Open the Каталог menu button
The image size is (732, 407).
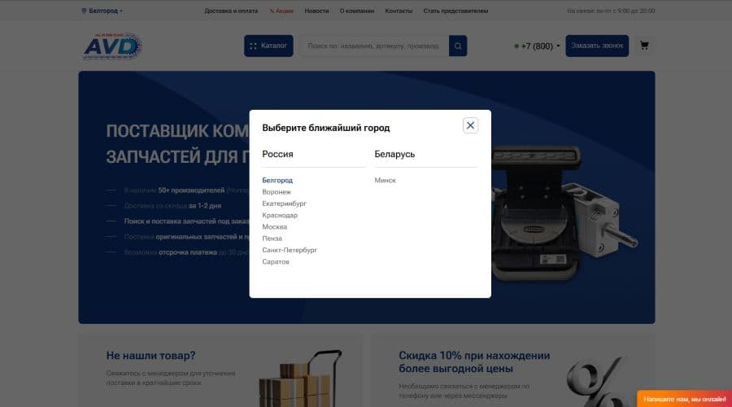pyautogui.click(x=268, y=46)
